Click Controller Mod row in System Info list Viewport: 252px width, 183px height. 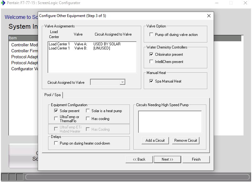pyautogui.click(x=25, y=45)
